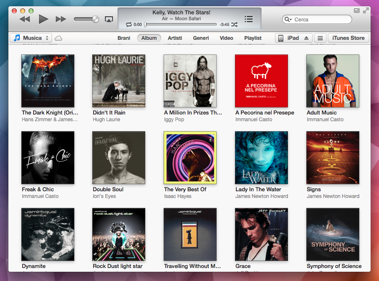Viewport: 379px width, 281px height.
Task: Click the elapsed time 0:00 display
Action: pos(138,24)
